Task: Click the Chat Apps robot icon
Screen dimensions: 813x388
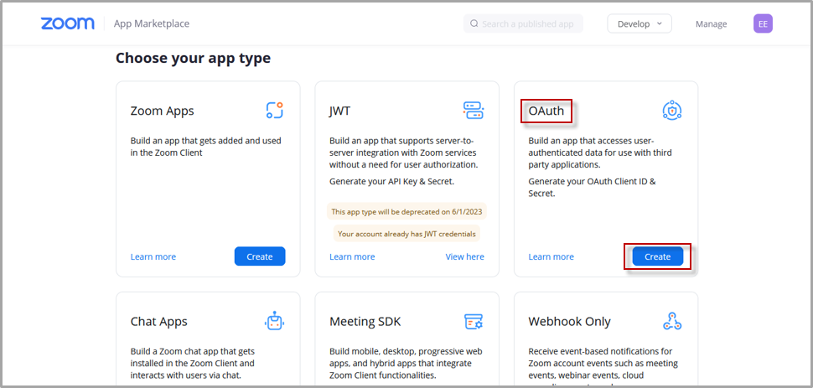Action: (274, 321)
